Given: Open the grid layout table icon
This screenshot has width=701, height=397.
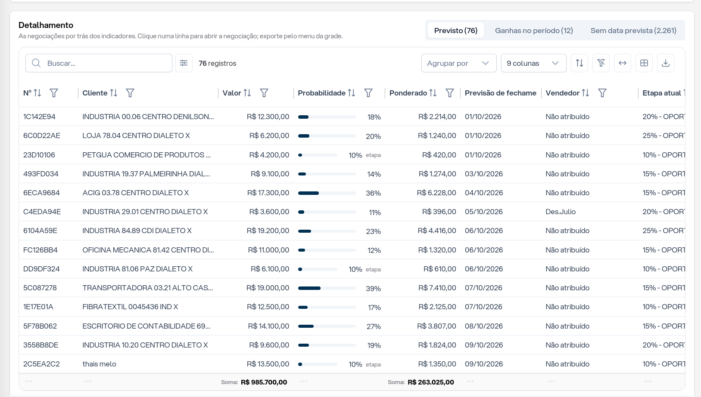Looking at the screenshot, I should (x=644, y=63).
